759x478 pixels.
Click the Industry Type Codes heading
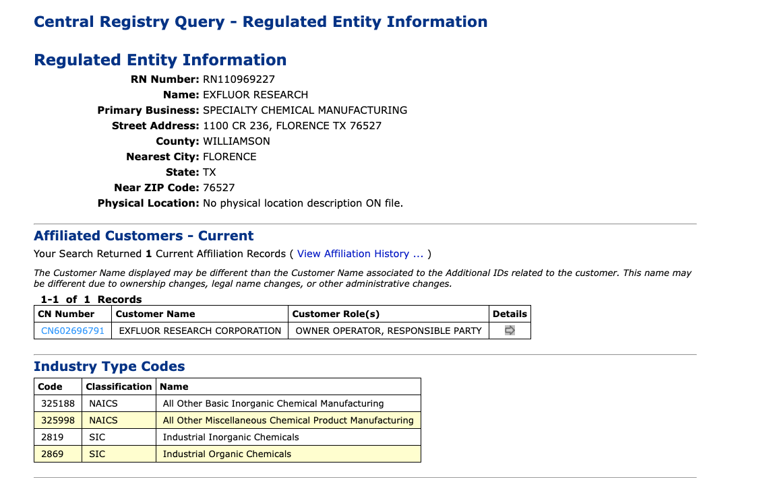pyautogui.click(x=109, y=366)
